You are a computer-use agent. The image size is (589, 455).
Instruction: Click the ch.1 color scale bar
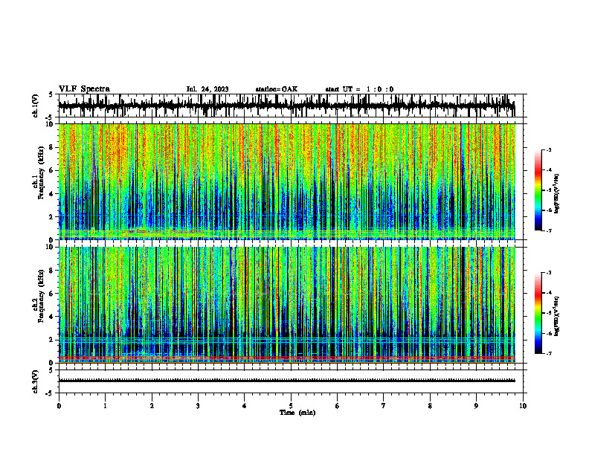[x=538, y=190]
